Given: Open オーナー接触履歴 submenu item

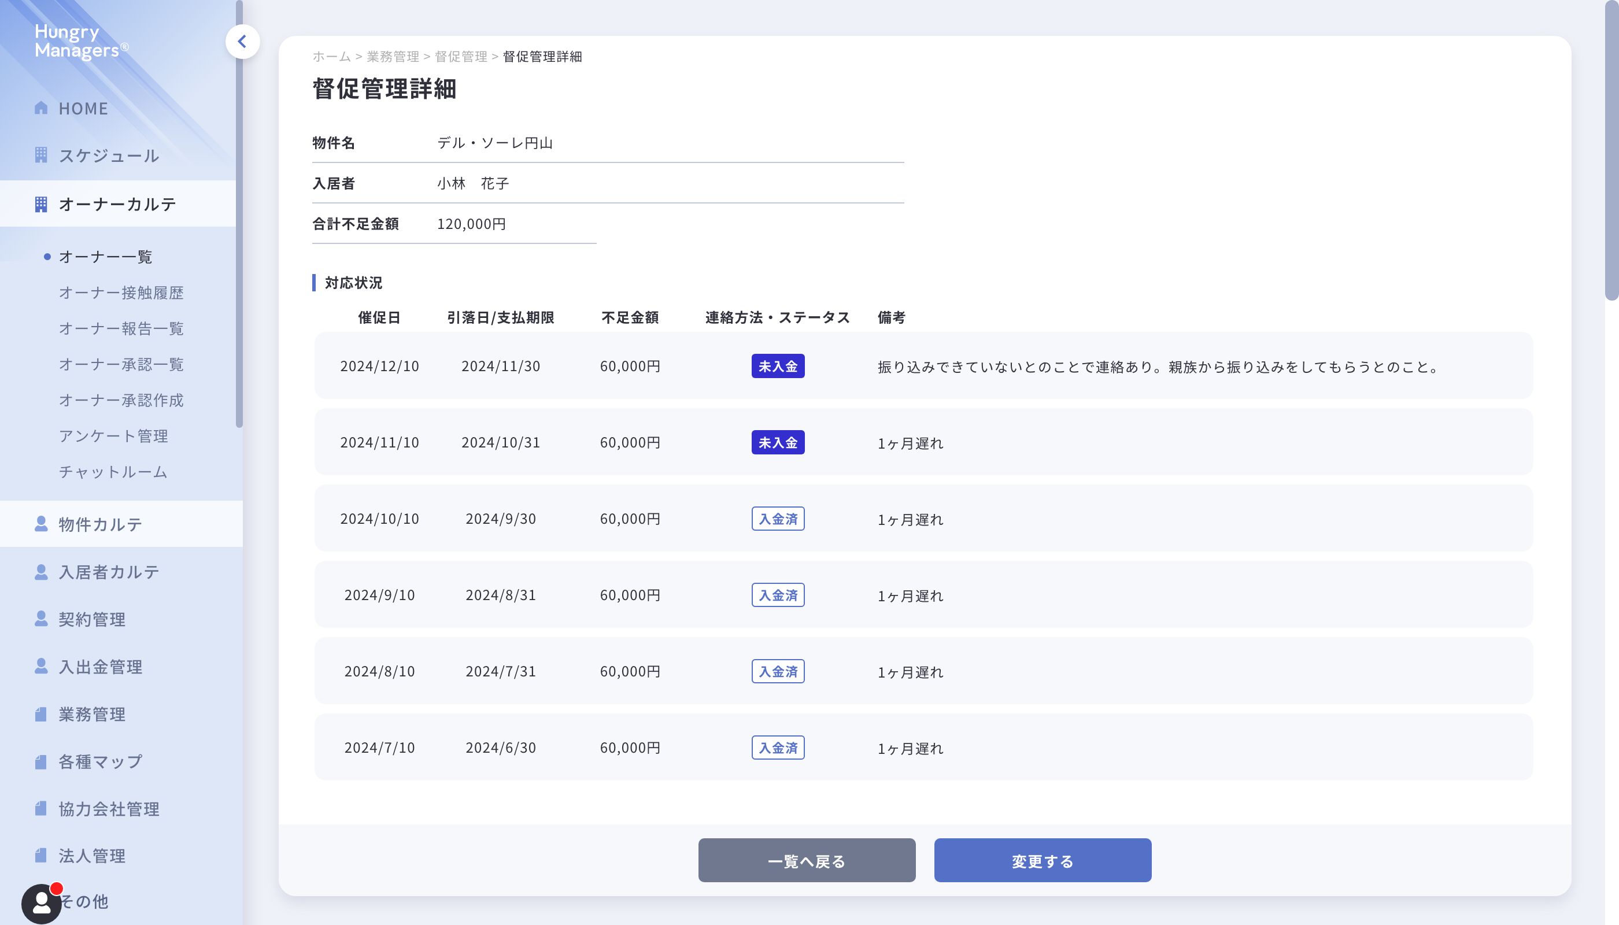Looking at the screenshot, I should tap(121, 293).
